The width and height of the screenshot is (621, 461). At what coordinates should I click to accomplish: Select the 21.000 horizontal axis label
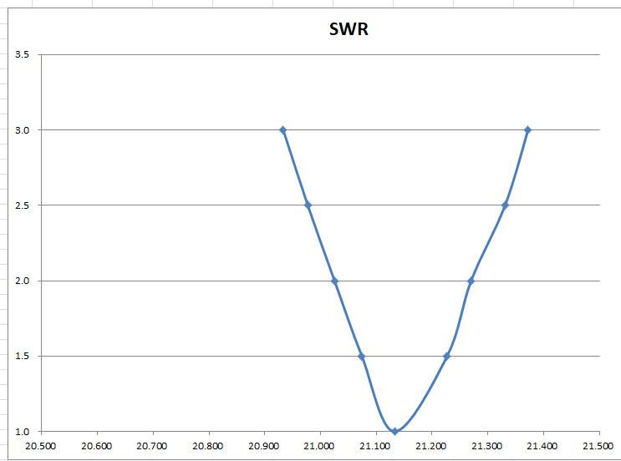point(320,447)
